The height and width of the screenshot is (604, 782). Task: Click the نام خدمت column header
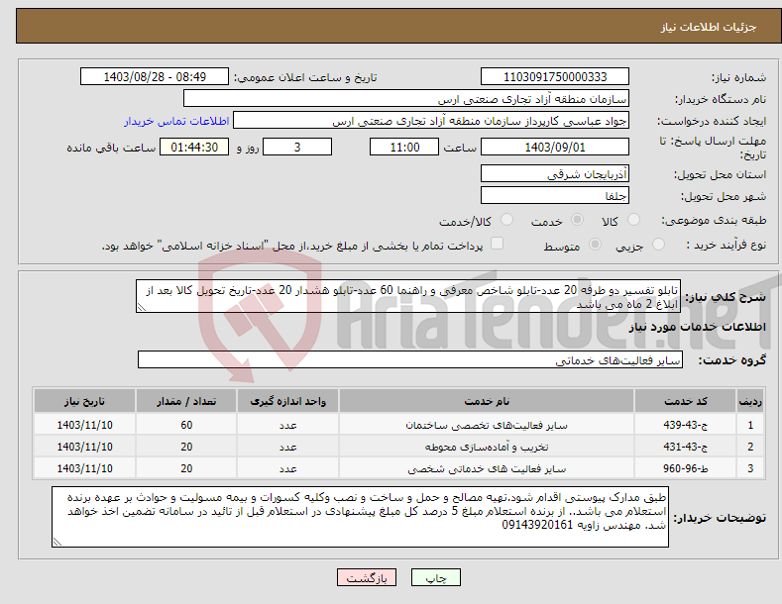487,401
